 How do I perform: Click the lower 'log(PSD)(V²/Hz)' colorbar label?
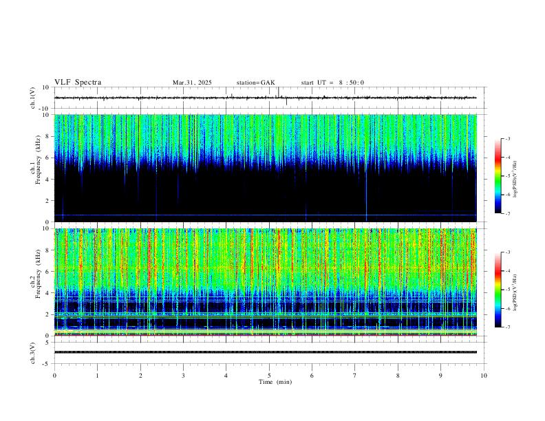pyautogui.click(x=515, y=293)
